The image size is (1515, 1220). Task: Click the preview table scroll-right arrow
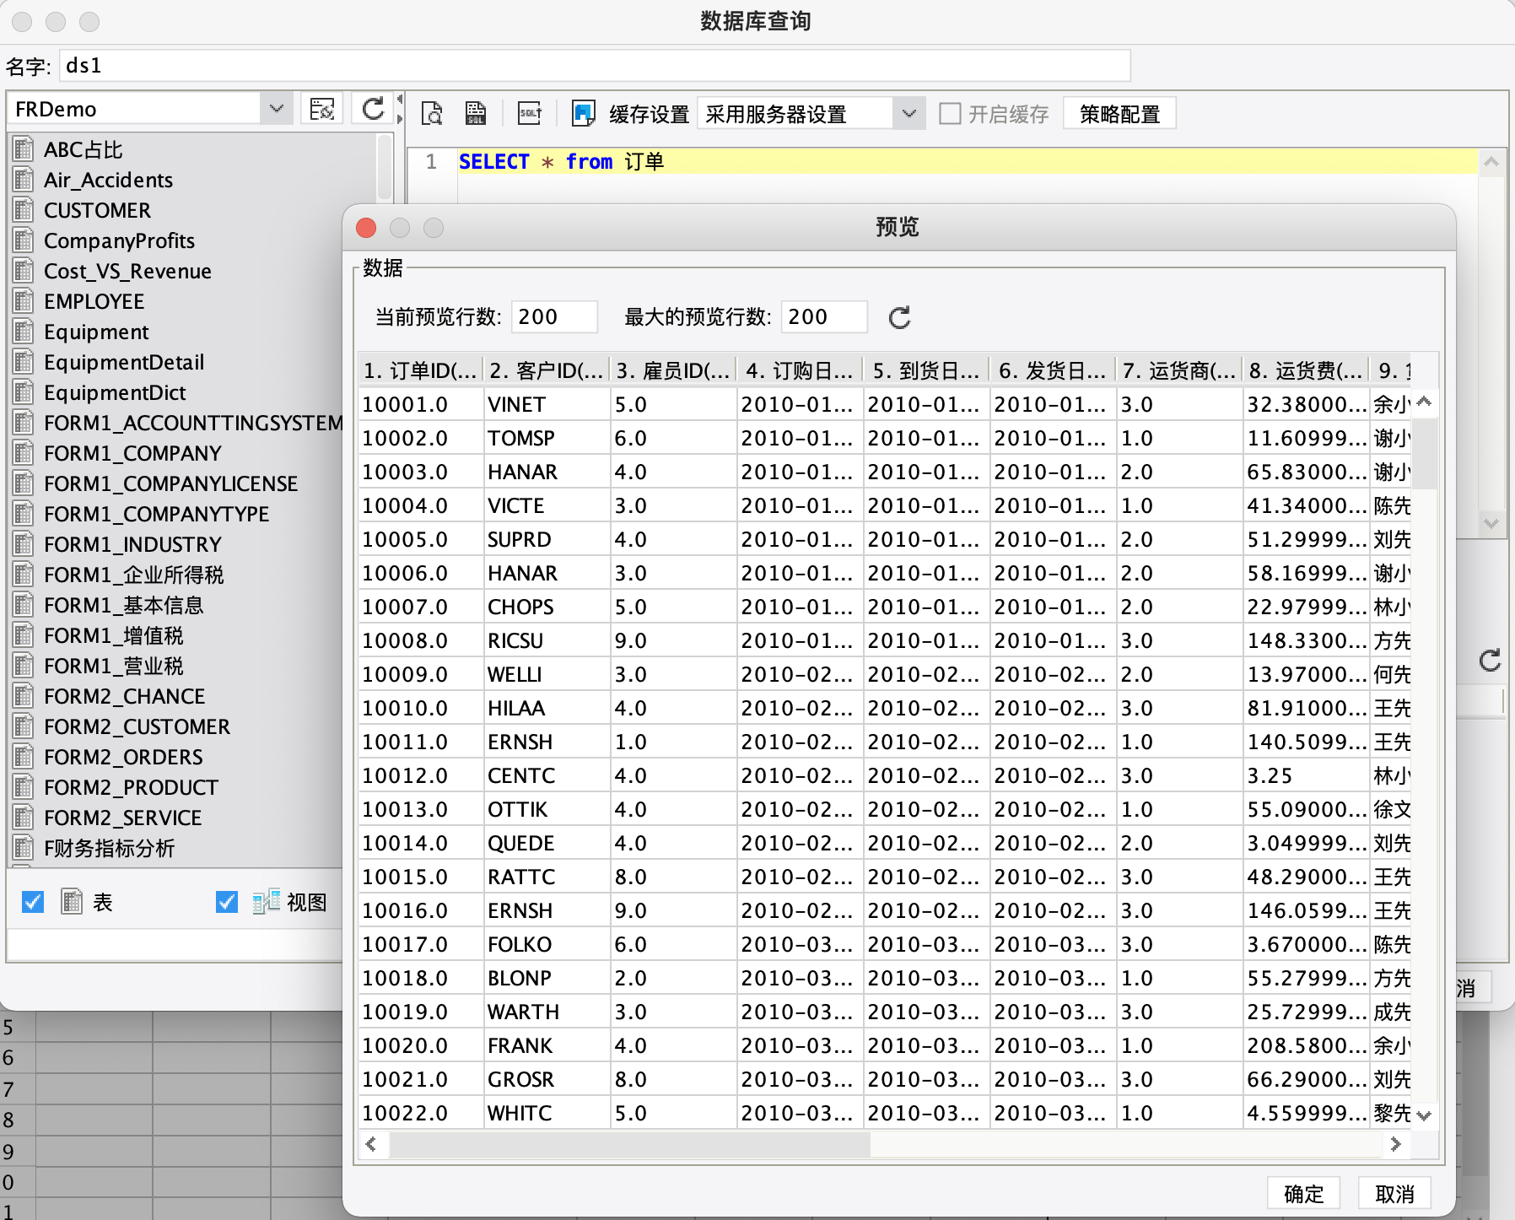(1395, 1144)
